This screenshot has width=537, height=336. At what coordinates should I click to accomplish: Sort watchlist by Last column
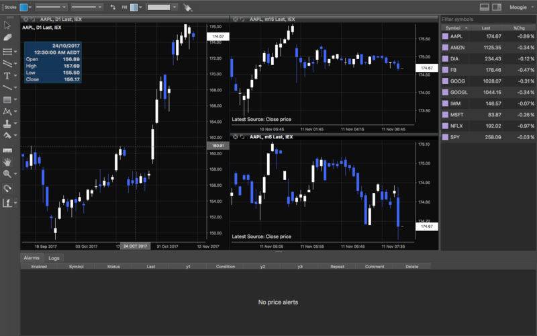point(486,28)
